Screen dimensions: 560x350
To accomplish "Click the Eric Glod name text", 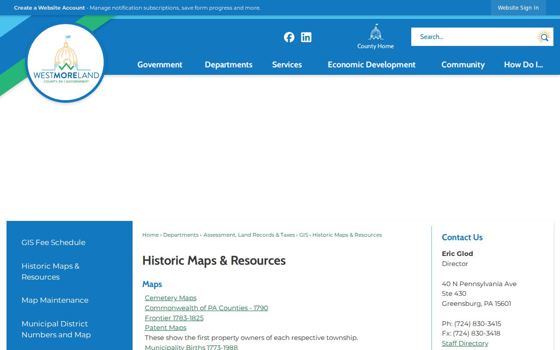I will 457,254.
